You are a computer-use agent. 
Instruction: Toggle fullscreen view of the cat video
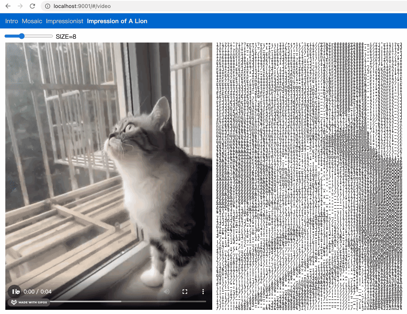[185, 292]
